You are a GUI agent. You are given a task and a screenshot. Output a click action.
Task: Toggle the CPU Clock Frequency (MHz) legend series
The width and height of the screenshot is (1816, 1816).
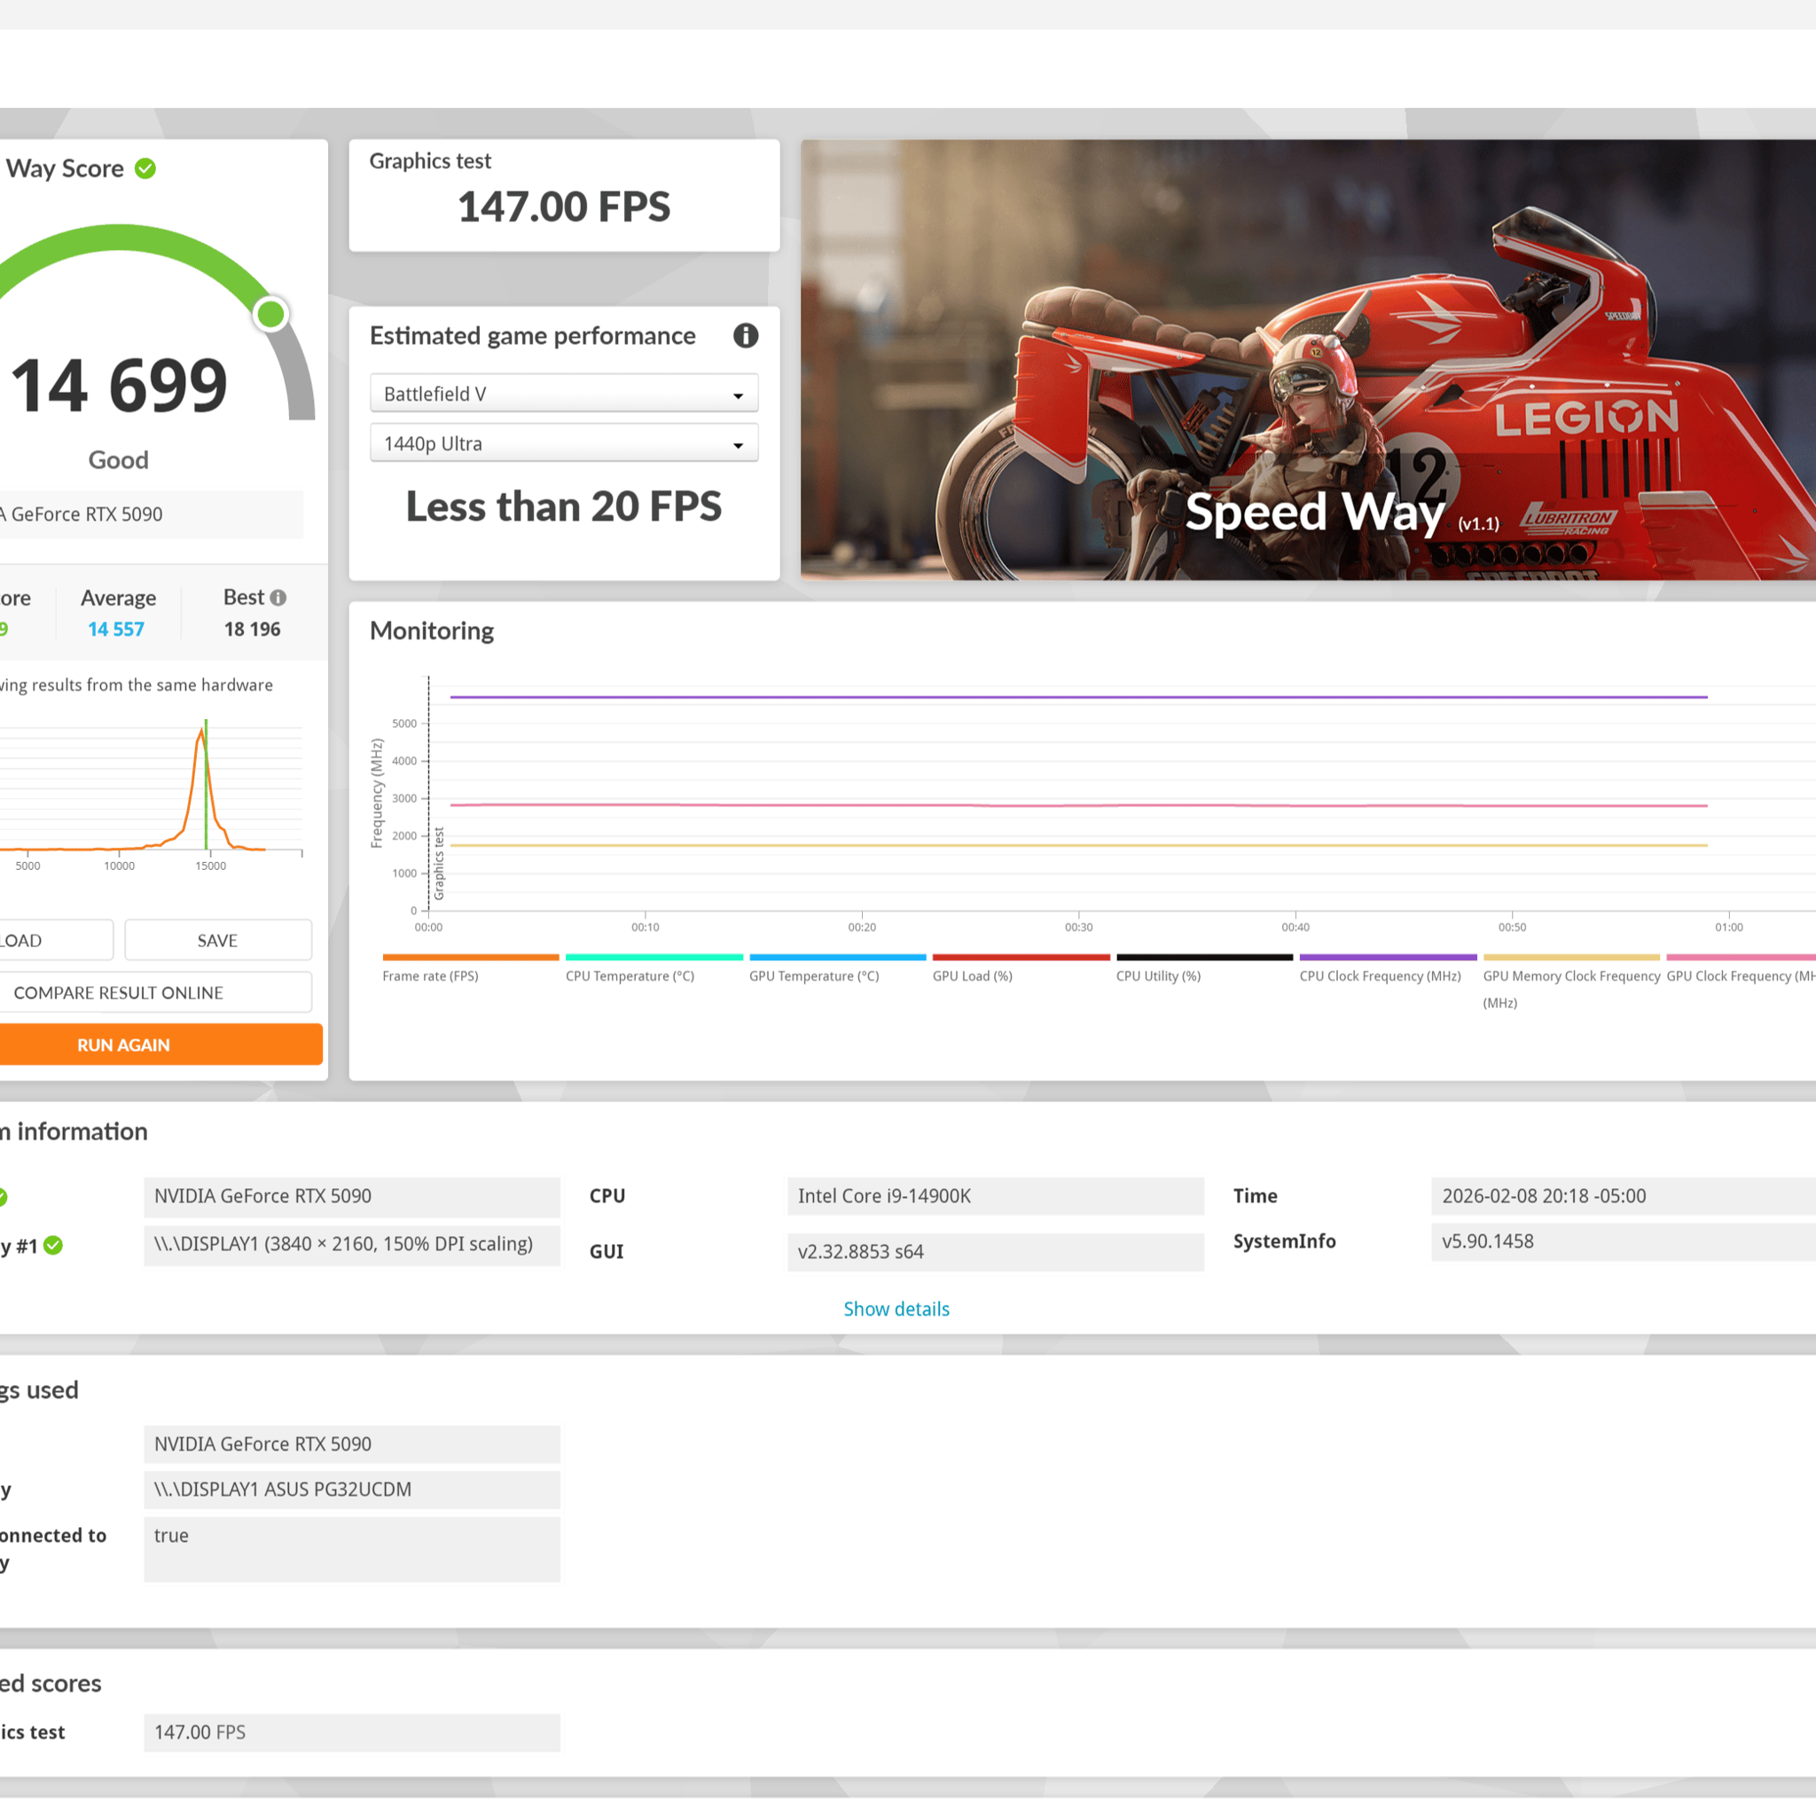coord(1388,970)
